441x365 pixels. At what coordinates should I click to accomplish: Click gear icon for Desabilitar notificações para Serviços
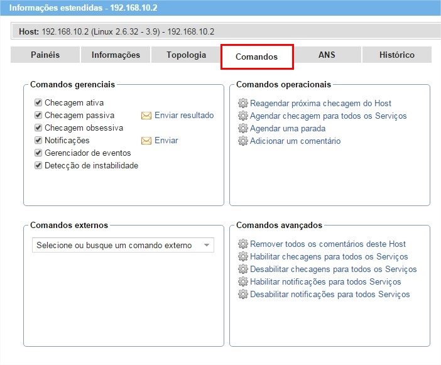click(x=242, y=294)
